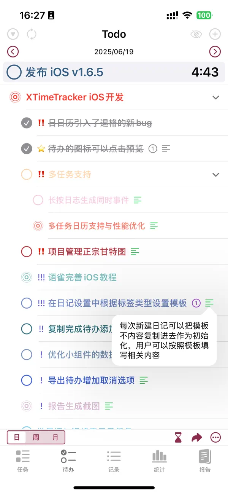Open note icon beside 项目管理正宗甘特图
Image resolution: width=228 pixels, height=494 pixels.
[135, 252]
